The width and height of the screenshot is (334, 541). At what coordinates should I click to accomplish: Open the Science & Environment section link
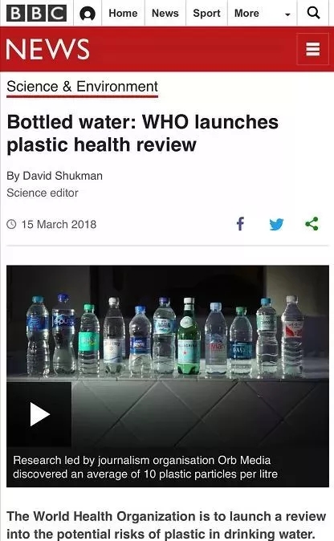click(82, 87)
